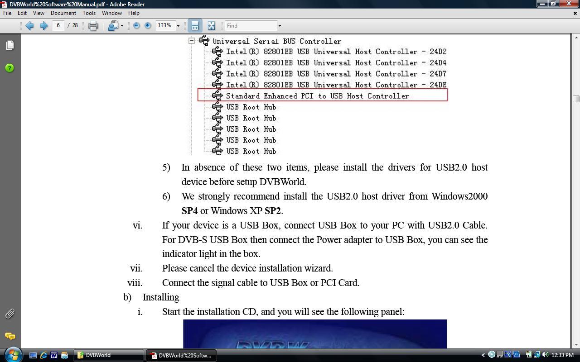Click the Host Controller - 24D7 row
Image resolution: width=580 pixels, height=362 pixels.
click(329, 74)
